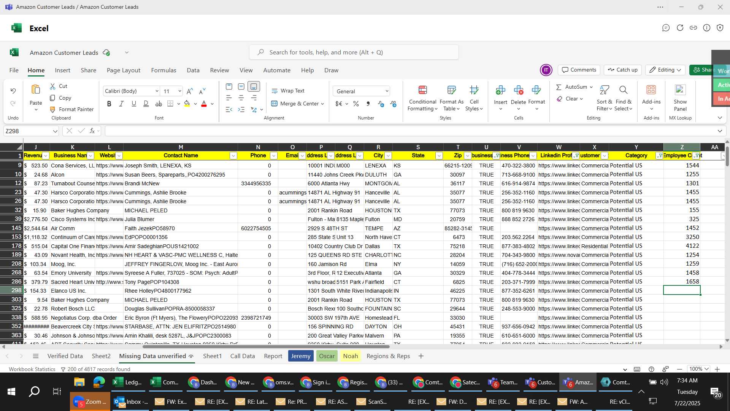Open the Data ribbon tab
This screenshot has height=411, width=730.
(193, 70)
